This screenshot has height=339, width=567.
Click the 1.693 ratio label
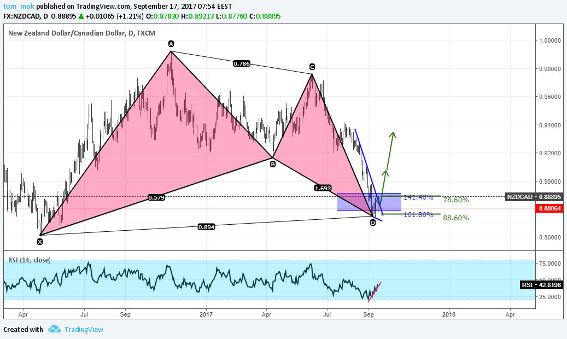coord(323,188)
